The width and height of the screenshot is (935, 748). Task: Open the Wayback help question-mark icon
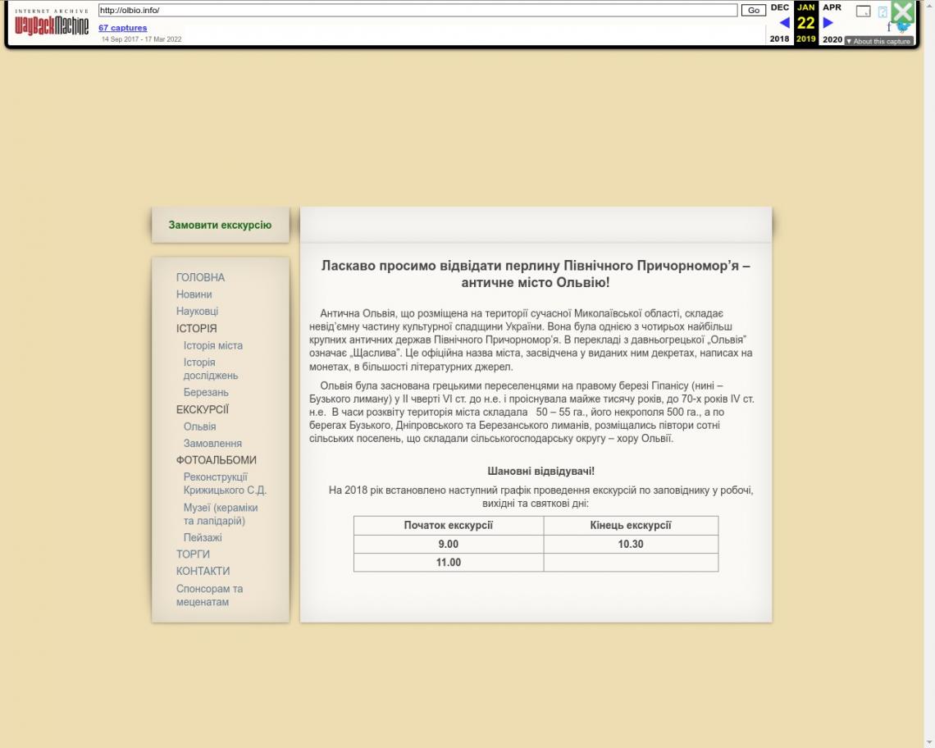[x=883, y=11]
